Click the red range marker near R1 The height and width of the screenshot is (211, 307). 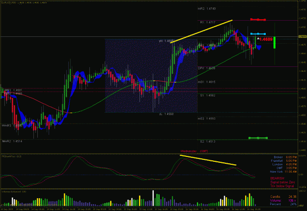258,20
